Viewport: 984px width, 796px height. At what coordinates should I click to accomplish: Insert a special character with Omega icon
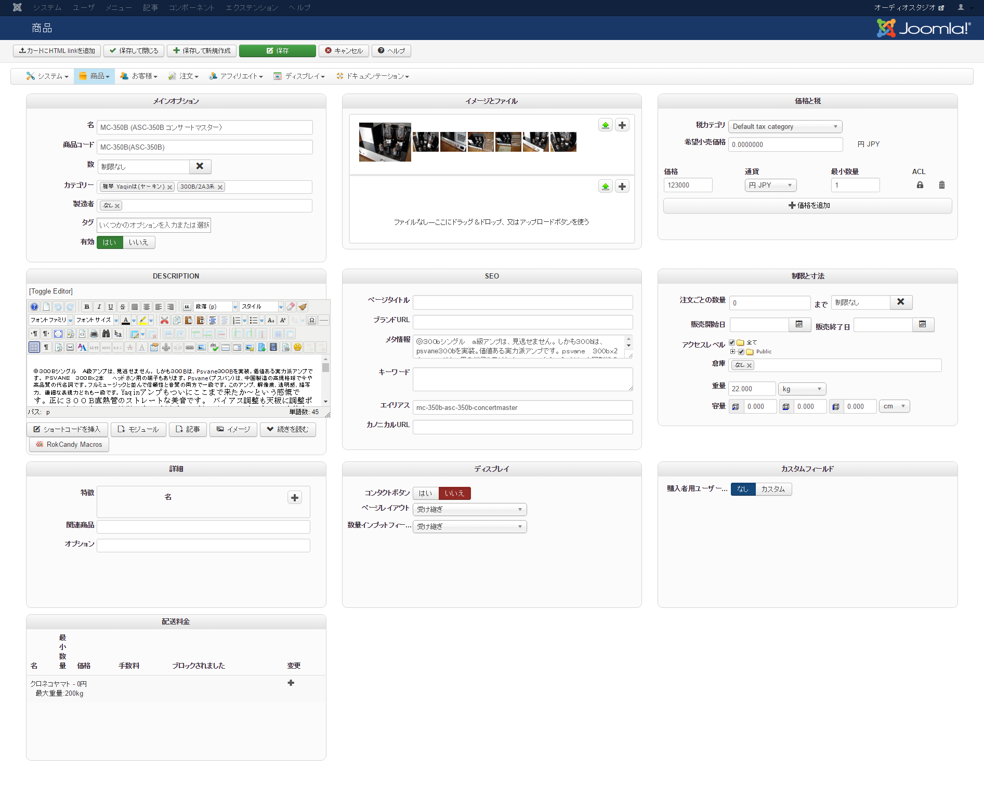click(312, 320)
